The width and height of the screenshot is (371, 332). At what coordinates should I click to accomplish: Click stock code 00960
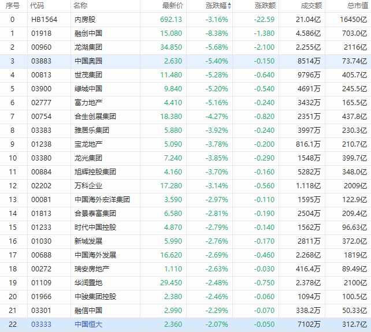[x=41, y=47]
